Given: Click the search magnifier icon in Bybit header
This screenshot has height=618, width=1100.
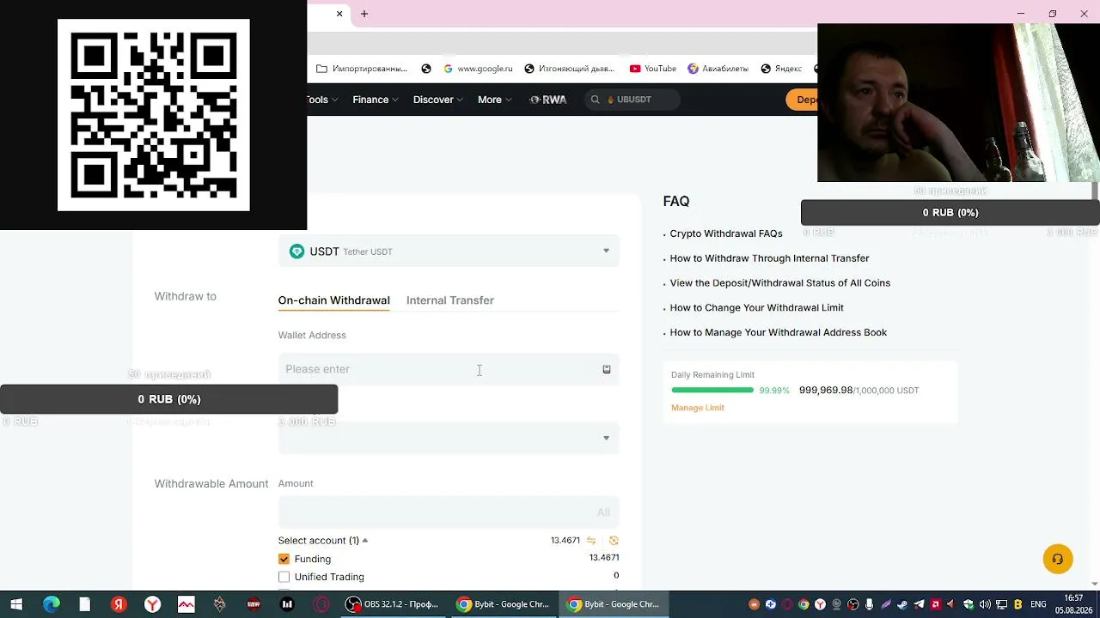Looking at the screenshot, I should tap(595, 100).
